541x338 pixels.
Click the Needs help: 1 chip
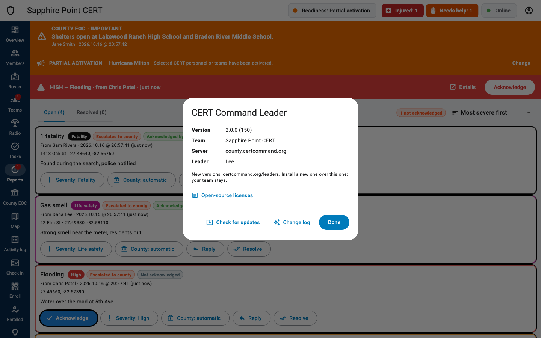pyautogui.click(x=452, y=11)
